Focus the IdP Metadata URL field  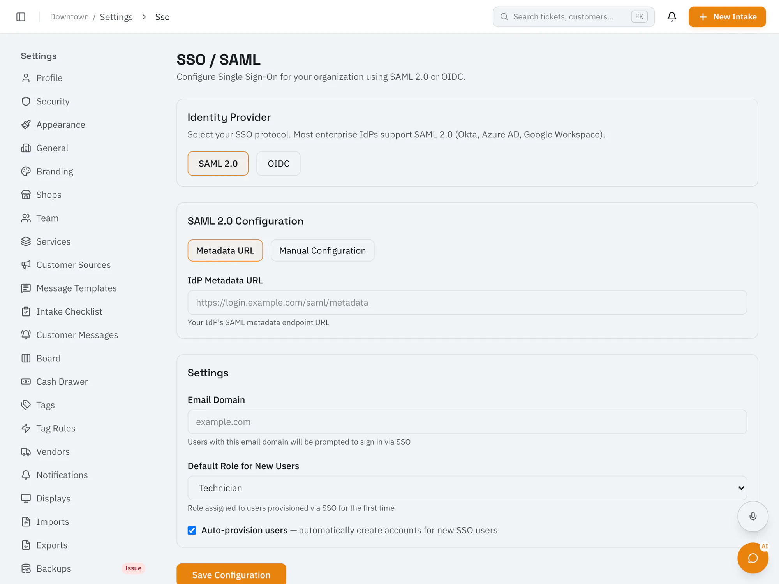[x=467, y=303]
